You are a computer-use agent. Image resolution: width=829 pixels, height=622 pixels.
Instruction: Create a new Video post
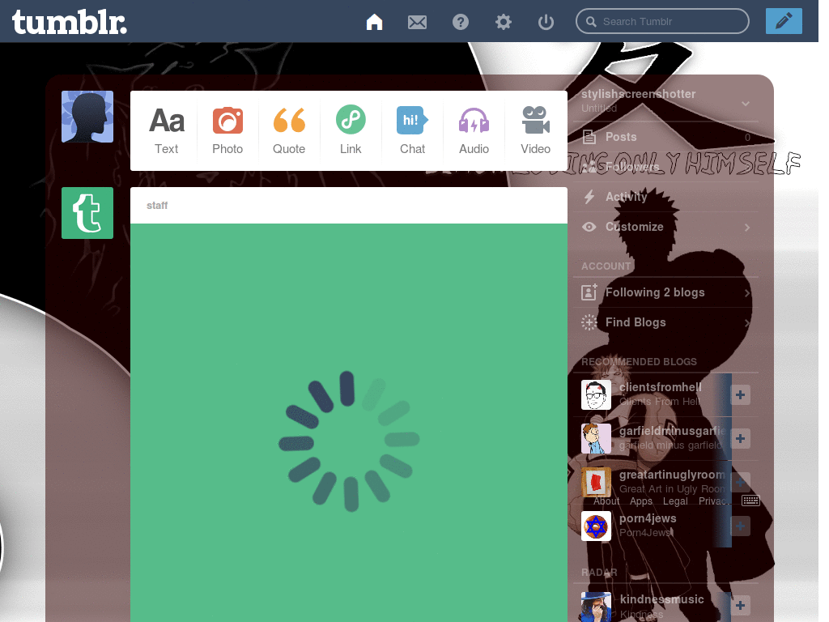536,130
